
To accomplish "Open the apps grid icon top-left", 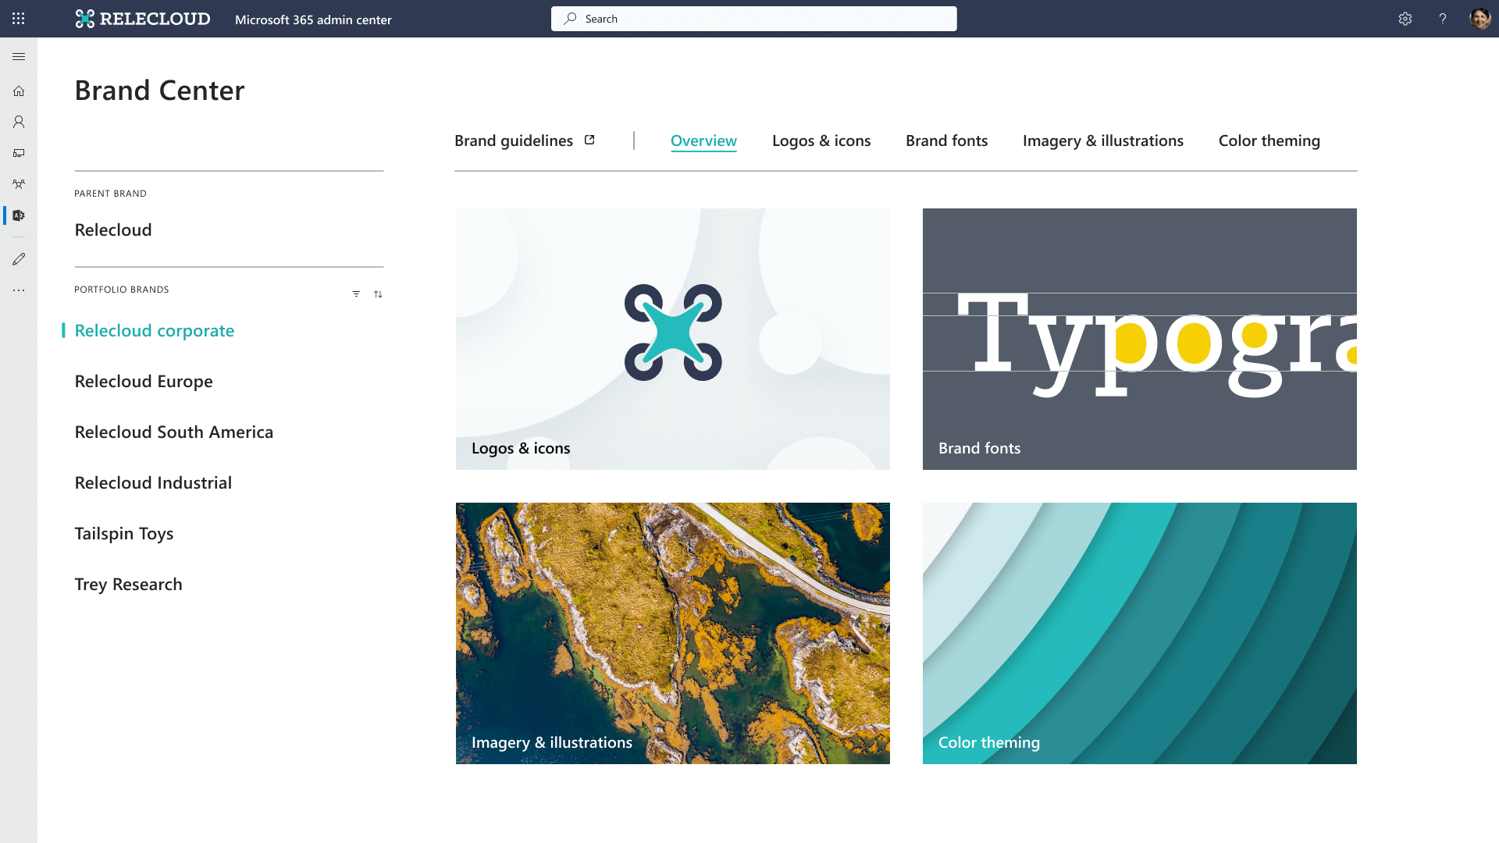I will tap(19, 19).
